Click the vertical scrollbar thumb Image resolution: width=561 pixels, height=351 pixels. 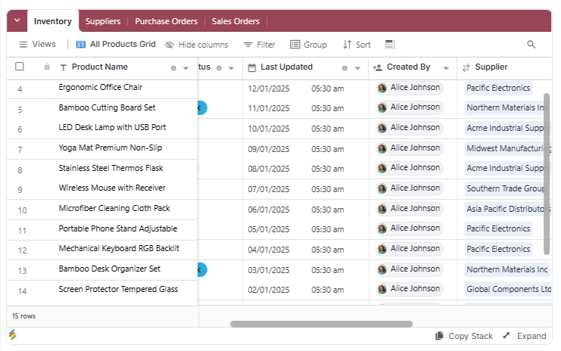pos(547,174)
